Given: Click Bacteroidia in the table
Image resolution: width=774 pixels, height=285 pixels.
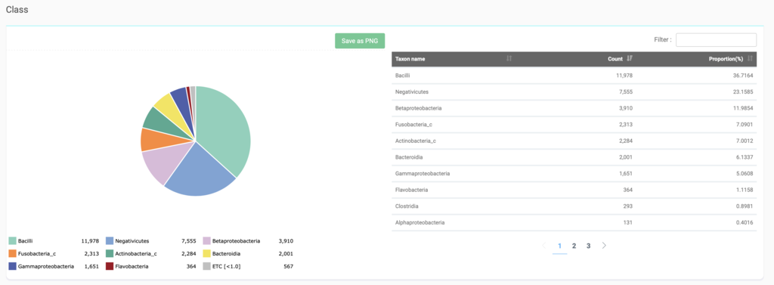Looking at the screenshot, I should [x=409, y=157].
